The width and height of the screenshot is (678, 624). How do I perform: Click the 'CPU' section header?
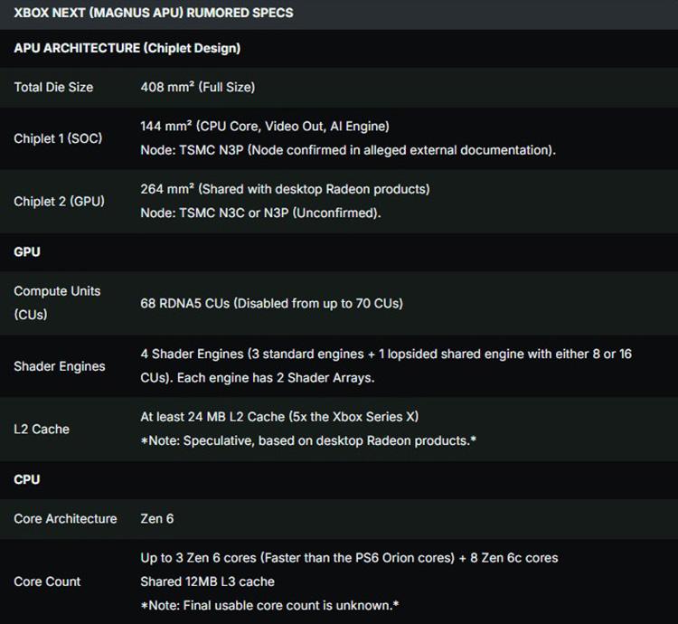[27, 479]
